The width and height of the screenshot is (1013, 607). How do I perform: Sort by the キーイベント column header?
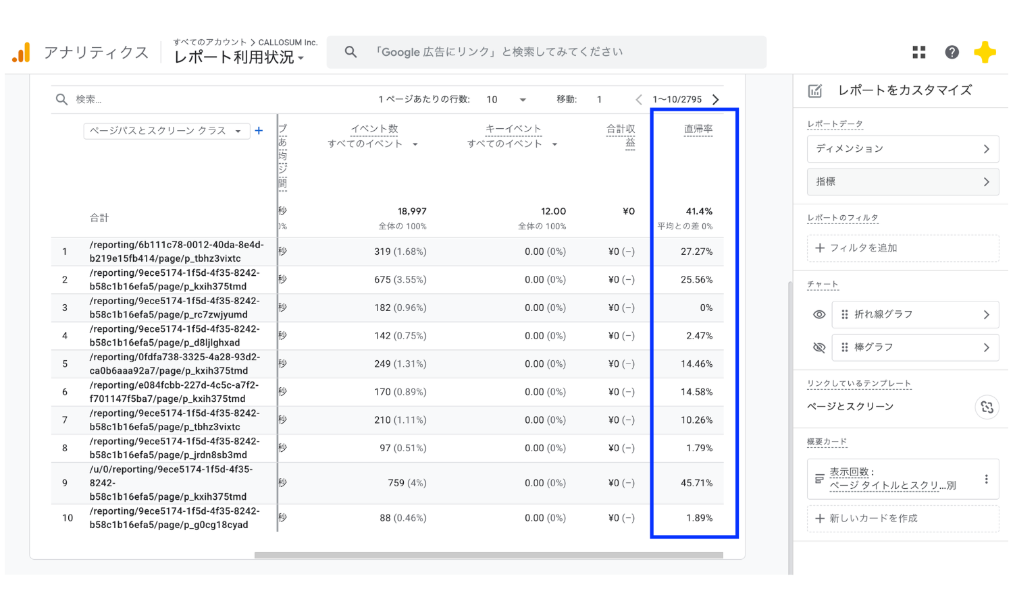click(514, 129)
